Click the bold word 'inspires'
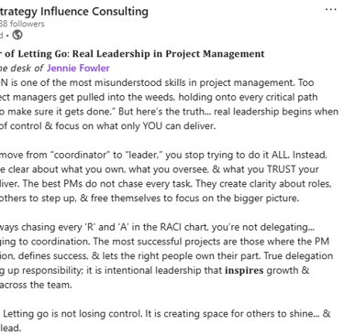The height and width of the screenshot is (335, 344). [x=244, y=271]
